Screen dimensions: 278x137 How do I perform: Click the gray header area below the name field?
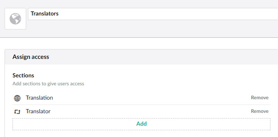[x=153, y=29]
